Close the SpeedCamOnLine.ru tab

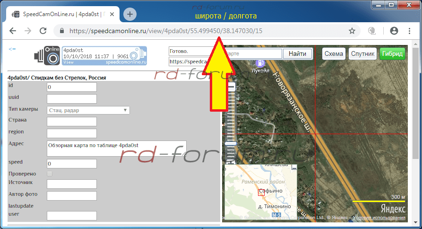(x=112, y=14)
